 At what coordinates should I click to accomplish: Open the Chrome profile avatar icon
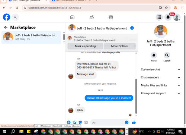(175, 8)
